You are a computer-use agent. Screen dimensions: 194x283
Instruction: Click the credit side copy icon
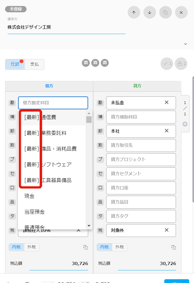[x=174, y=247]
